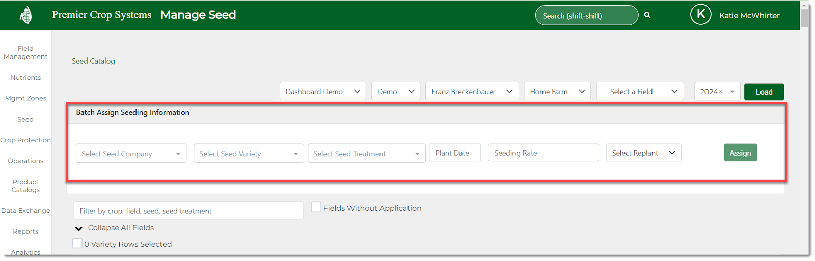The width and height of the screenshot is (815, 261).
Task: Open Katie McWhirter user menu
Action: [749, 15]
